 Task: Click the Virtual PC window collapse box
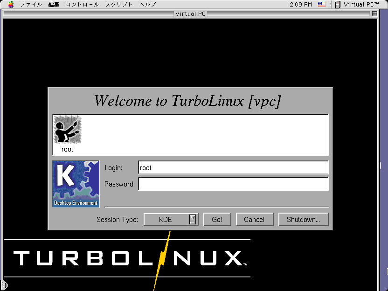point(374,14)
